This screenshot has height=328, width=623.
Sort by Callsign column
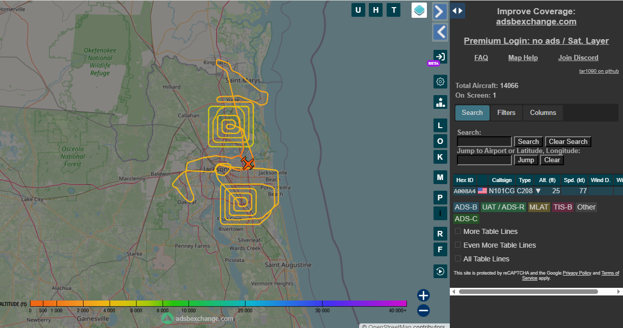(502, 180)
